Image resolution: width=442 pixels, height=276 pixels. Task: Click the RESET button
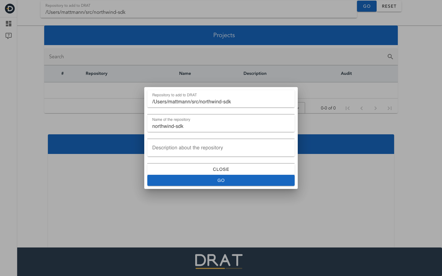point(389,6)
